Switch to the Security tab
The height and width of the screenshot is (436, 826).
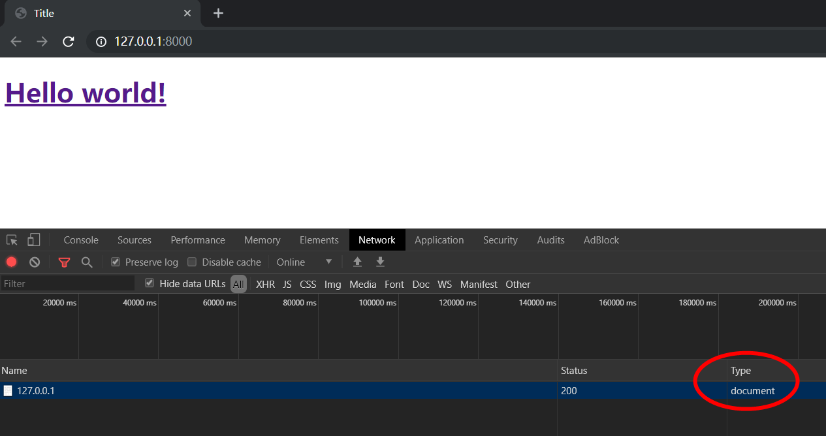(x=500, y=240)
